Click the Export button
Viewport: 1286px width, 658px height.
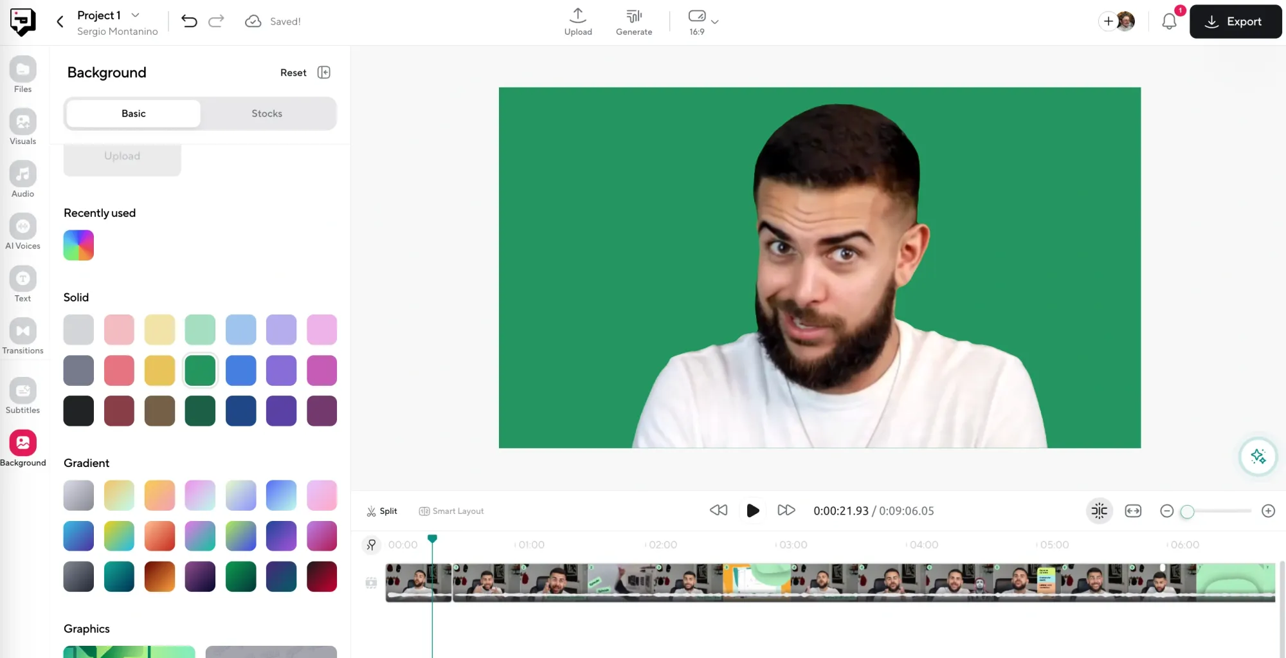[1235, 21]
